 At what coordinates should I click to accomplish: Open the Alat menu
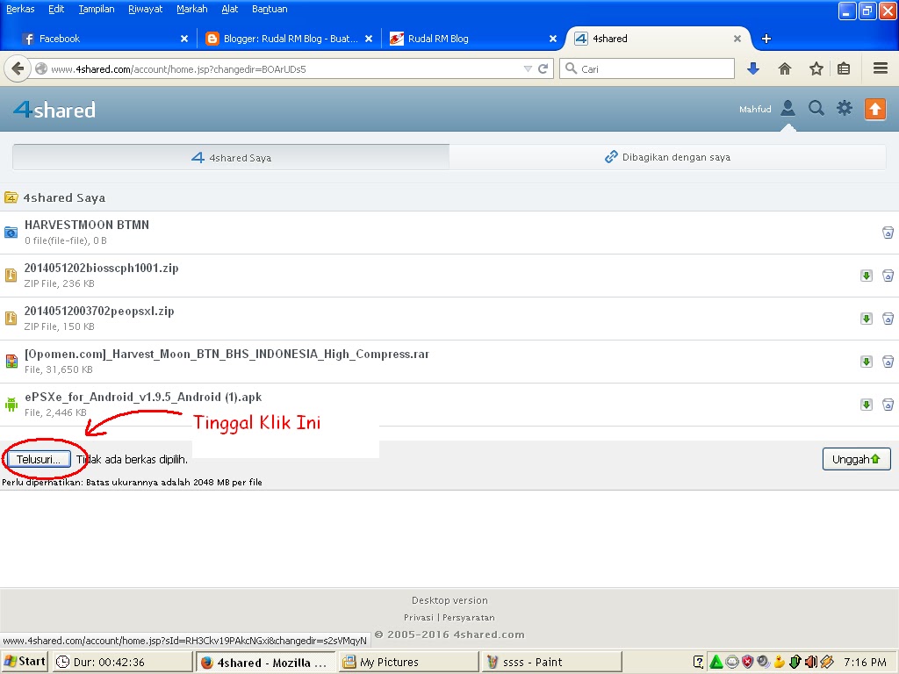pos(230,9)
